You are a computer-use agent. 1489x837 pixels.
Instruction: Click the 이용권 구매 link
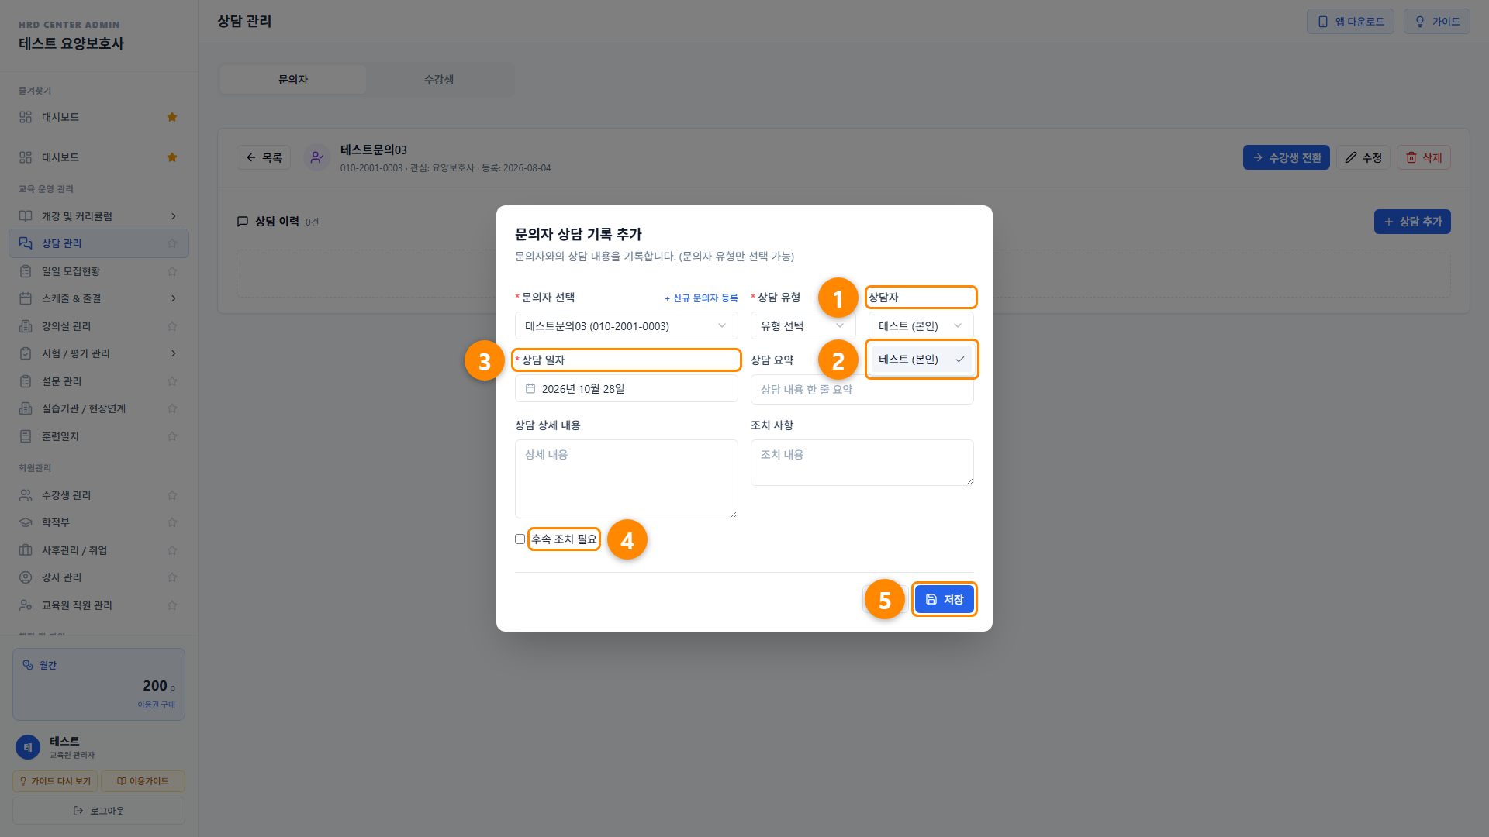[x=156, y=704]
